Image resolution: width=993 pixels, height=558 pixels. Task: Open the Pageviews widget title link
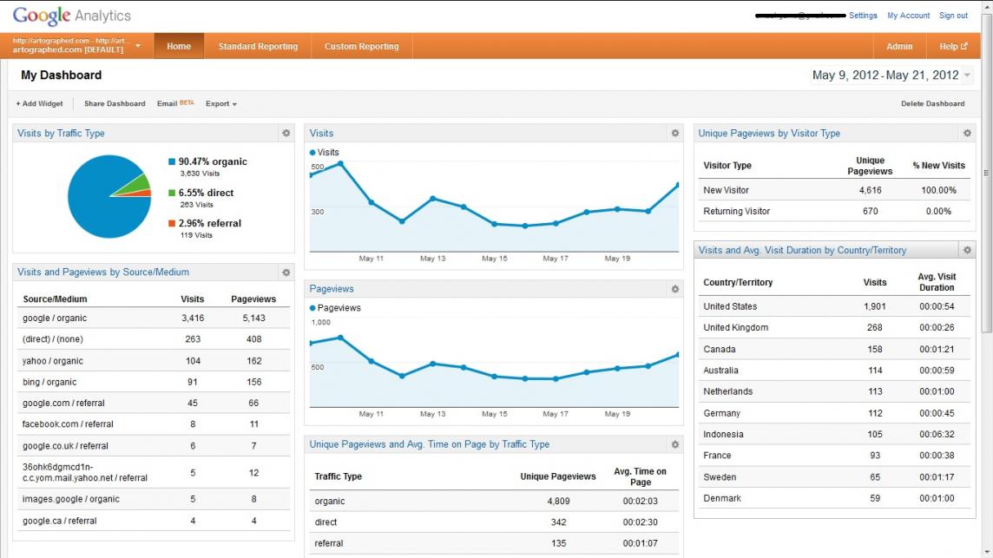(332, 289)
